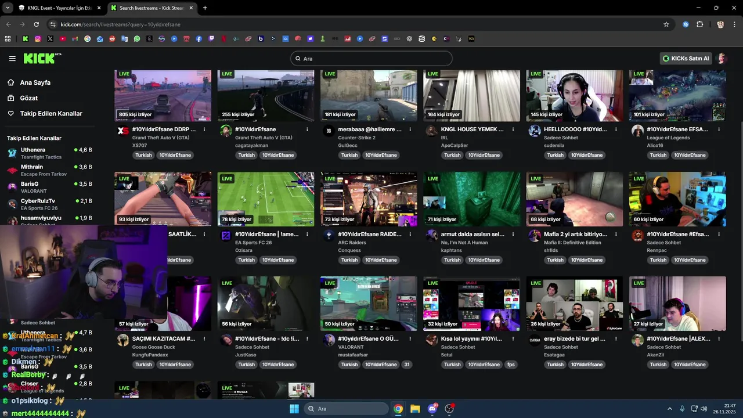Viewport: 743px width, 418px height.
Task: Select the Search livestreams Kick browser tab
Action: click(152, 8)
